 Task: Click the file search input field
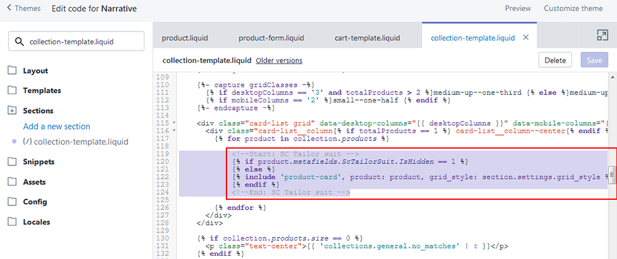pos(80,42)
